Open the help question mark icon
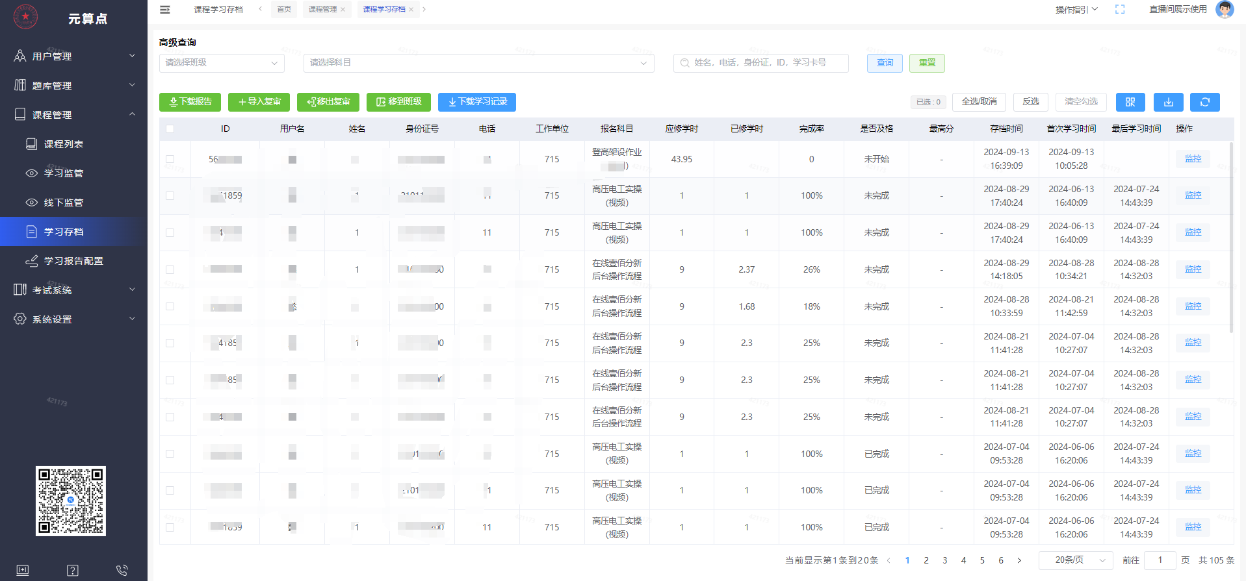Image resolution: width=1246 pixels, height=581 pixels. [73, 570]
